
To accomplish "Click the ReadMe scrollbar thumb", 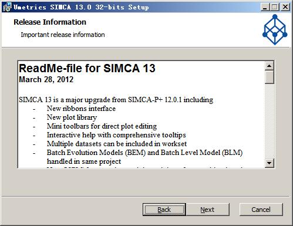I will point(270,77).
